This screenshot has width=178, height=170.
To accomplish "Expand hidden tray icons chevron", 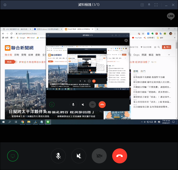I will point(142,122).
